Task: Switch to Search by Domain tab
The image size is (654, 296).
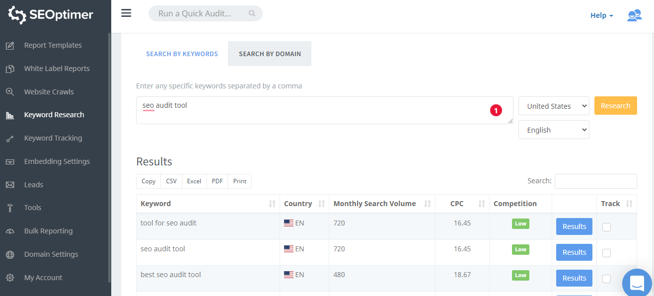Action: coord(270,54)
